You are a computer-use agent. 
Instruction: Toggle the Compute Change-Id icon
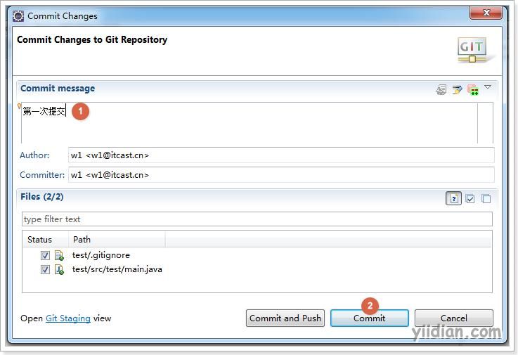coord(473,89)
